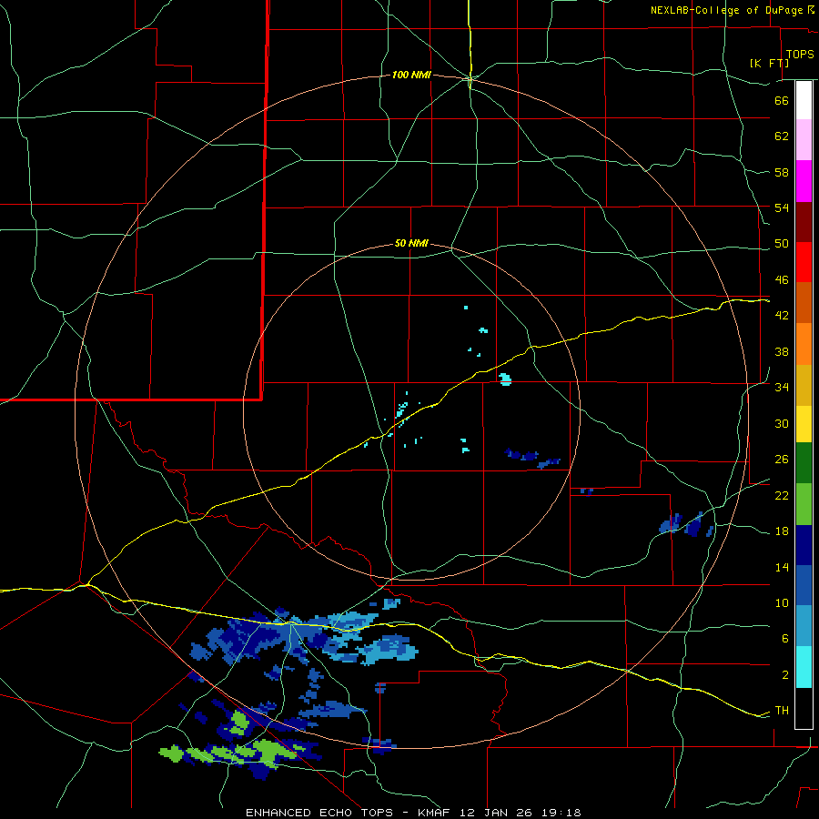Screen dimensions: 819x819
Task: Click the "38" legend value
Action: click(x=782, y=352)
